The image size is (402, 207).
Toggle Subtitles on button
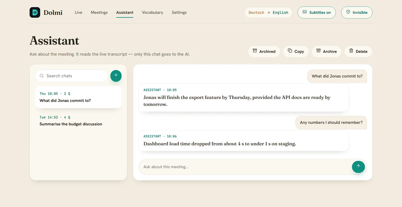317,12
